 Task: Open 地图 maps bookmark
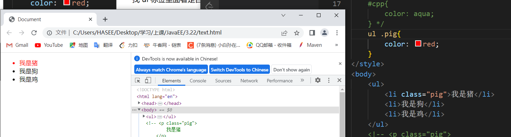click(x=79, y=45)
